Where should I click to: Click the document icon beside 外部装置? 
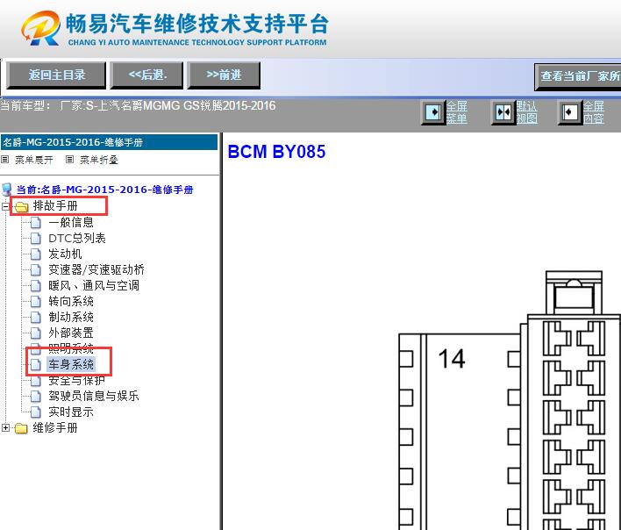coord(36,333)
